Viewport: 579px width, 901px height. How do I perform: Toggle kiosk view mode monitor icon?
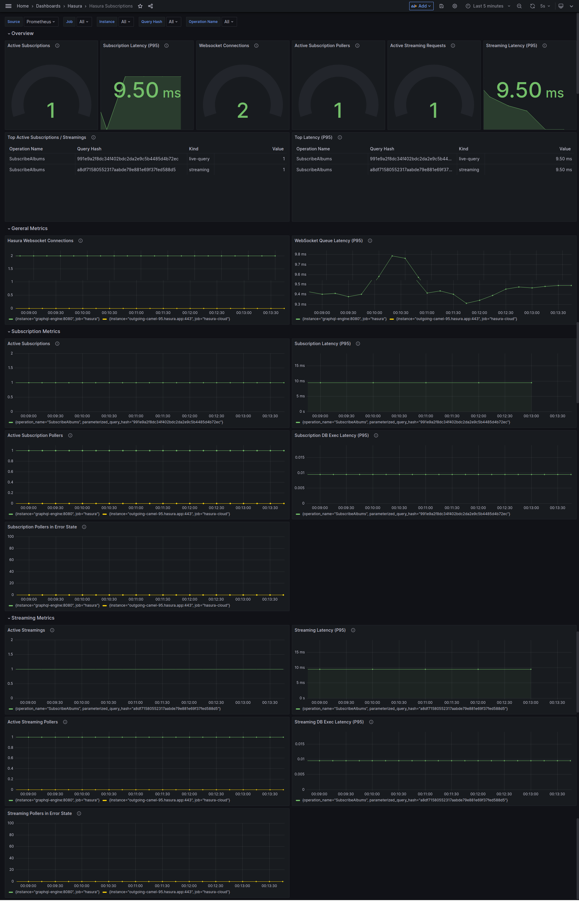pos(561,6)
